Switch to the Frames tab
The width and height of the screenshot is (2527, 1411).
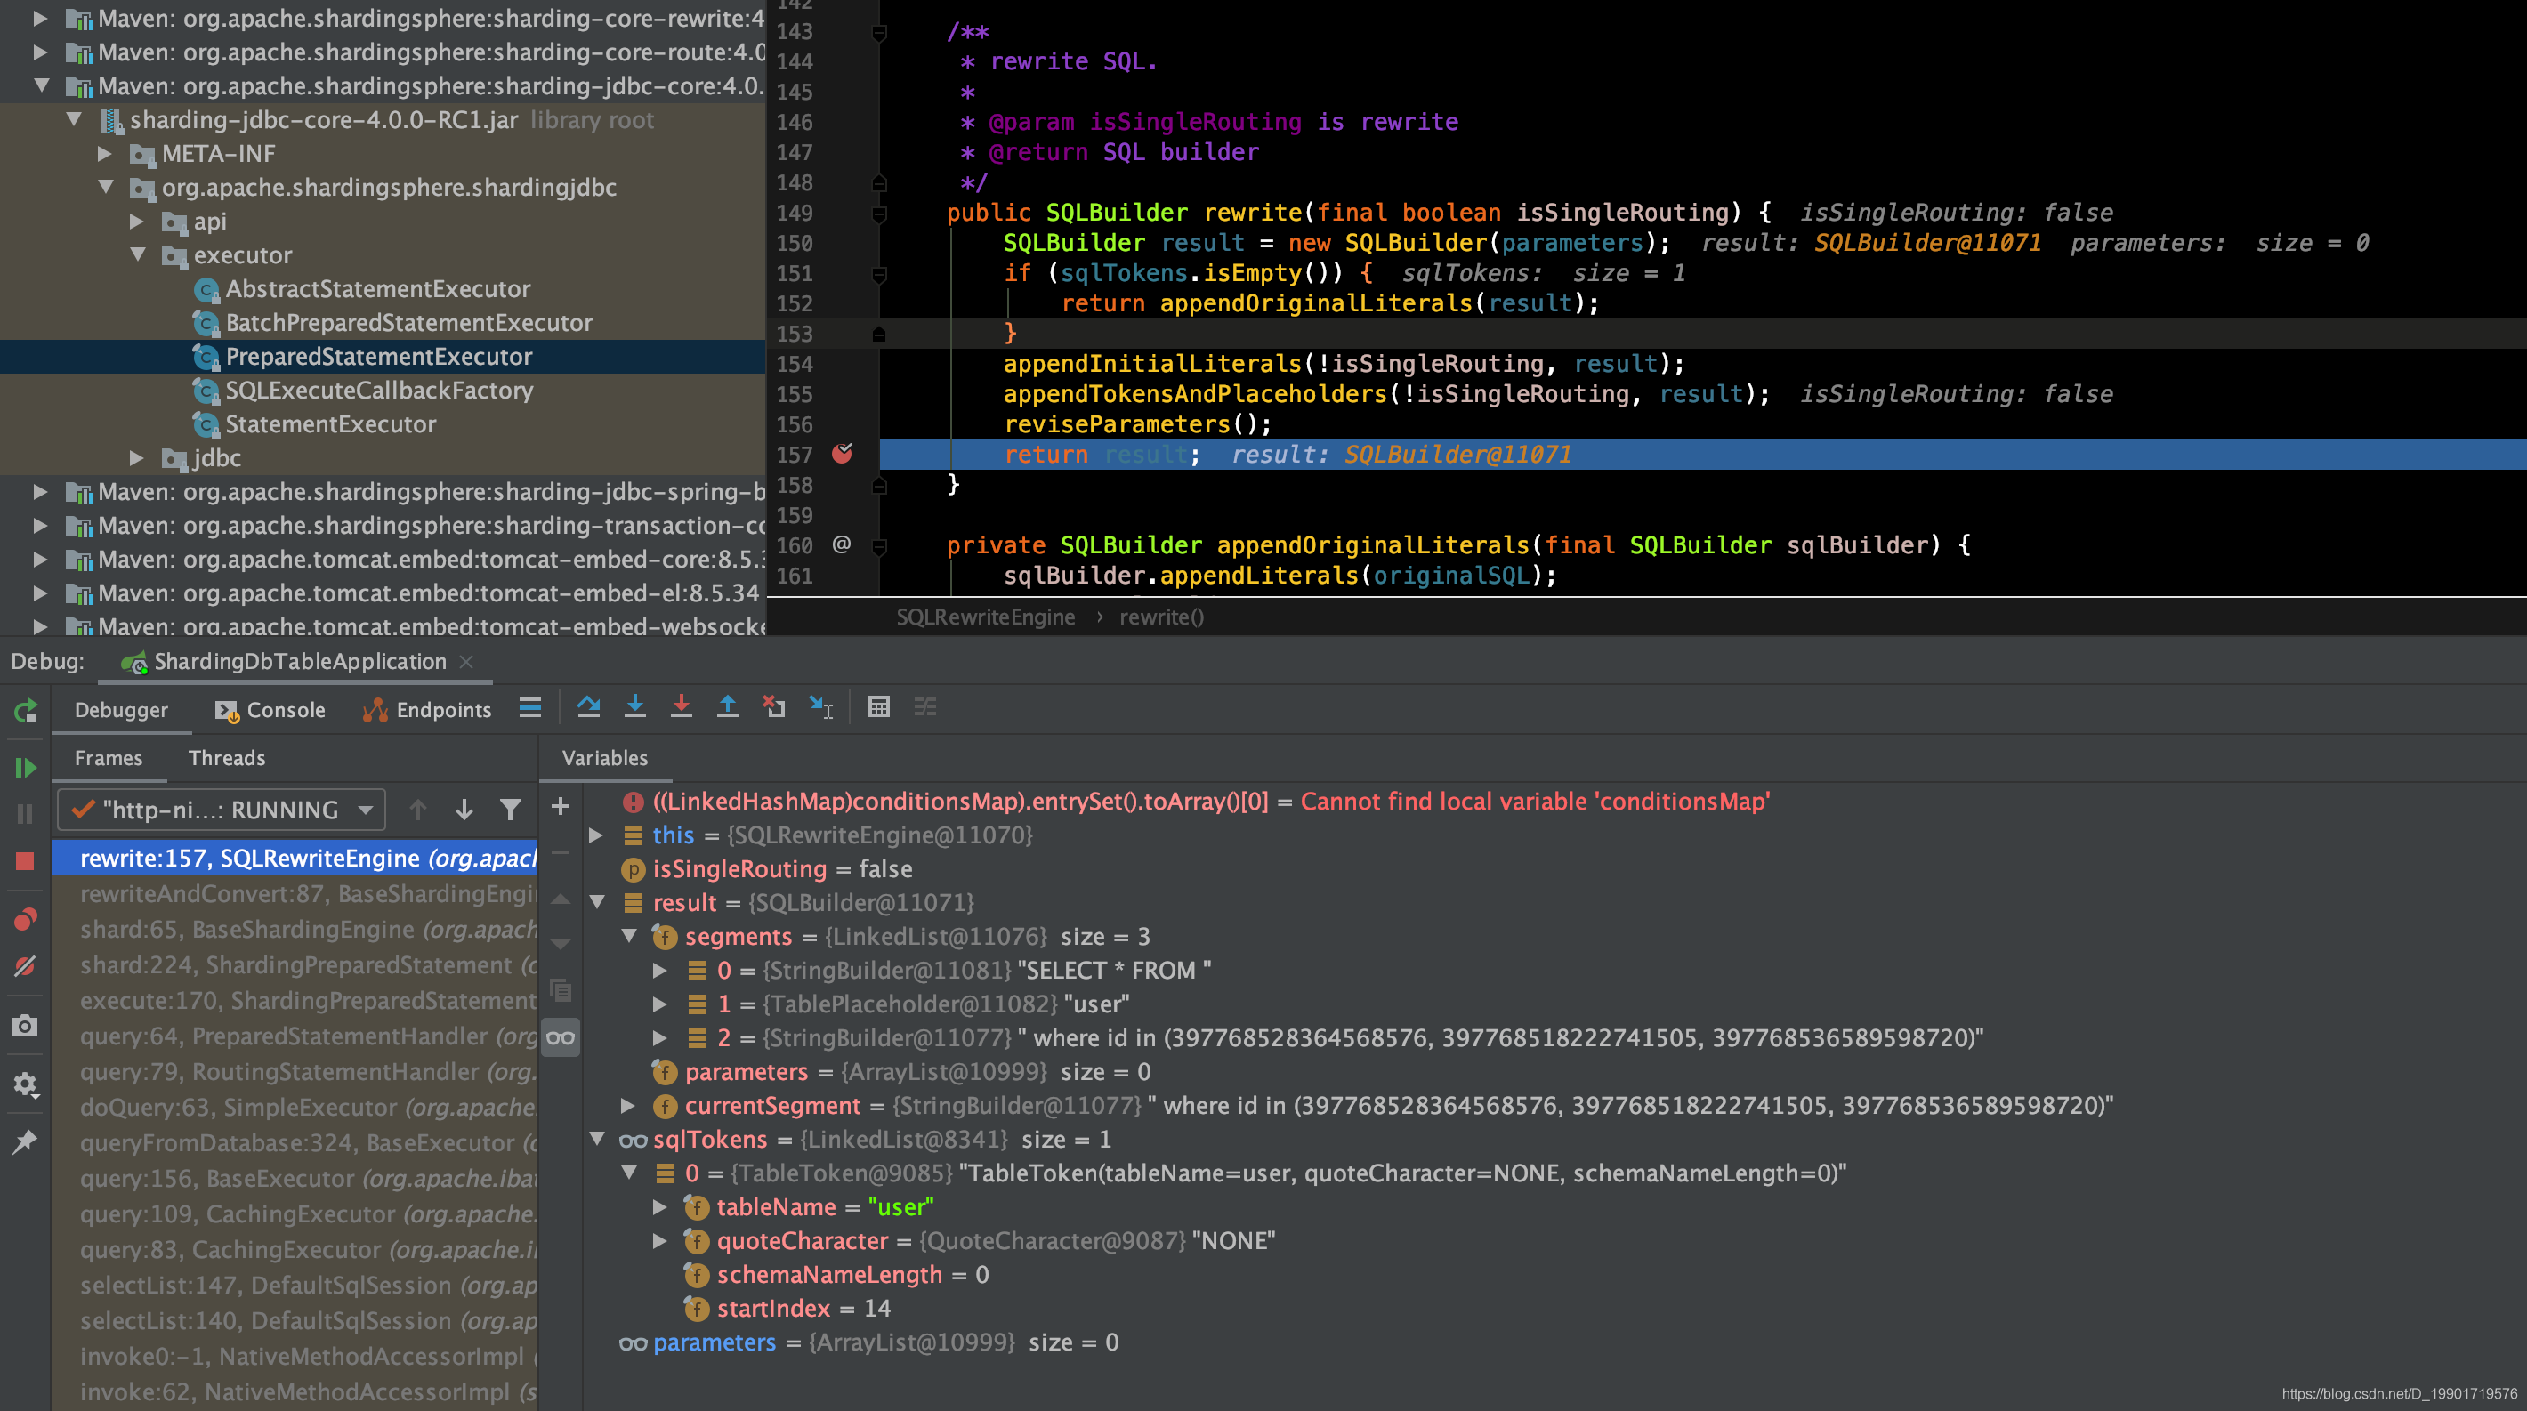(x=108, y=758)
